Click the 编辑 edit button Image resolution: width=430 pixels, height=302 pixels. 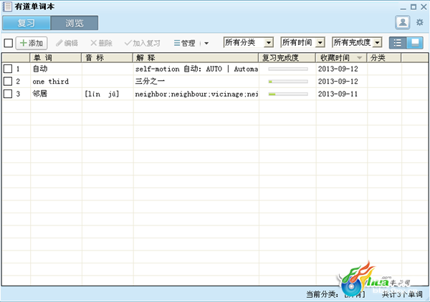pos(67,43)
